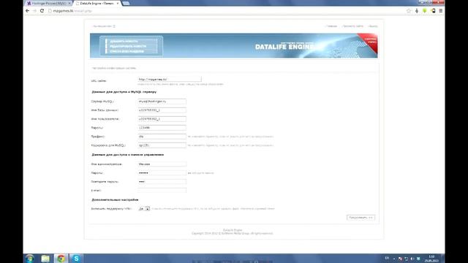Click the taskbar clock showing time
468x263 pixels.
coord(431,258)
